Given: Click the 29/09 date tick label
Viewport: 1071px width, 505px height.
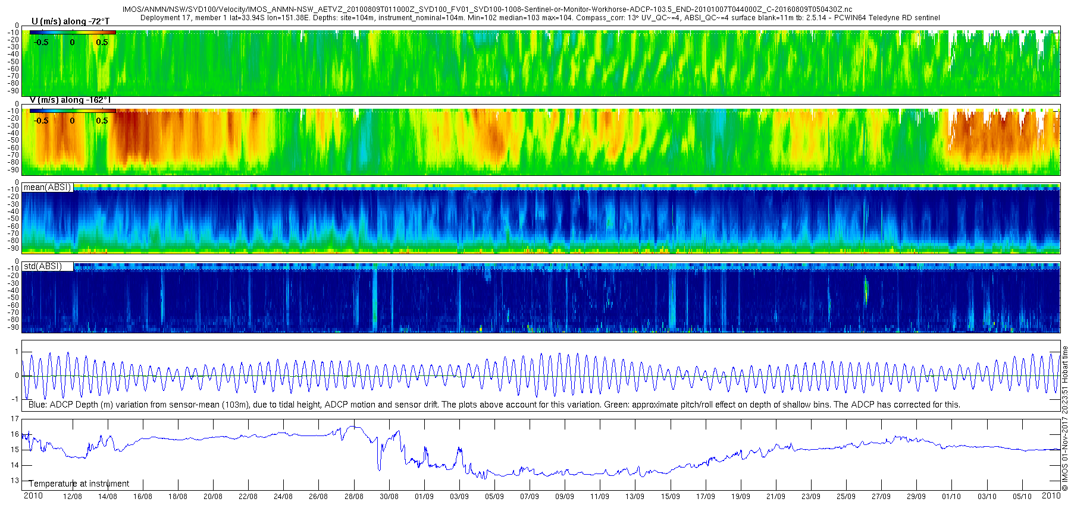Looking at the screenshot, I should pyautogui.click(x=916, y=497).
